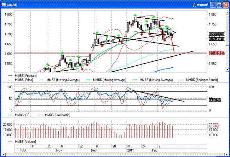Click the Nov month label on time axis
Screen dimensions: 230x157
(59, 150)
